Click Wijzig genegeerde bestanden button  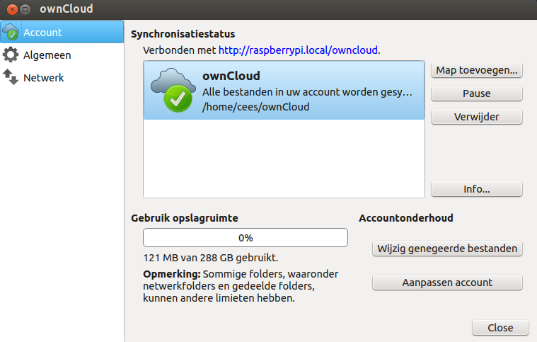click(447, 249)
